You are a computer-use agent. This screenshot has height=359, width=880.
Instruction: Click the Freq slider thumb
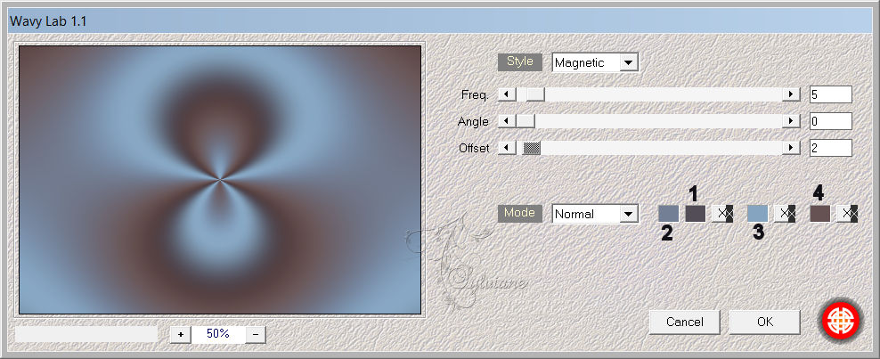(534, 94)
